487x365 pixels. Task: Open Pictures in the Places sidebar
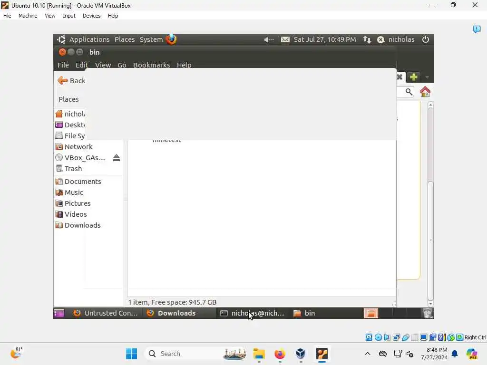click(73, 203)
